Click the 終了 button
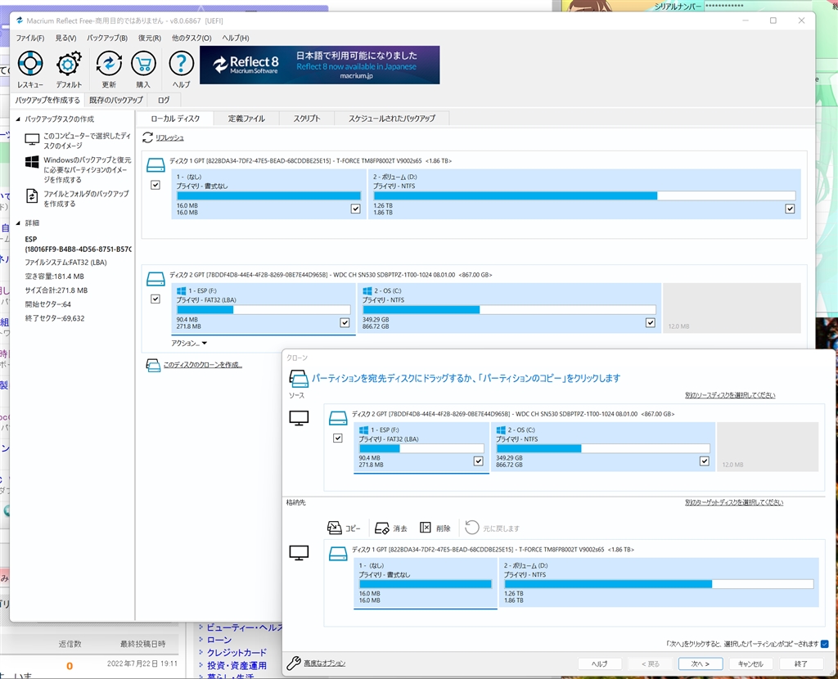838x679 pixels. click(x=800, y=663)
